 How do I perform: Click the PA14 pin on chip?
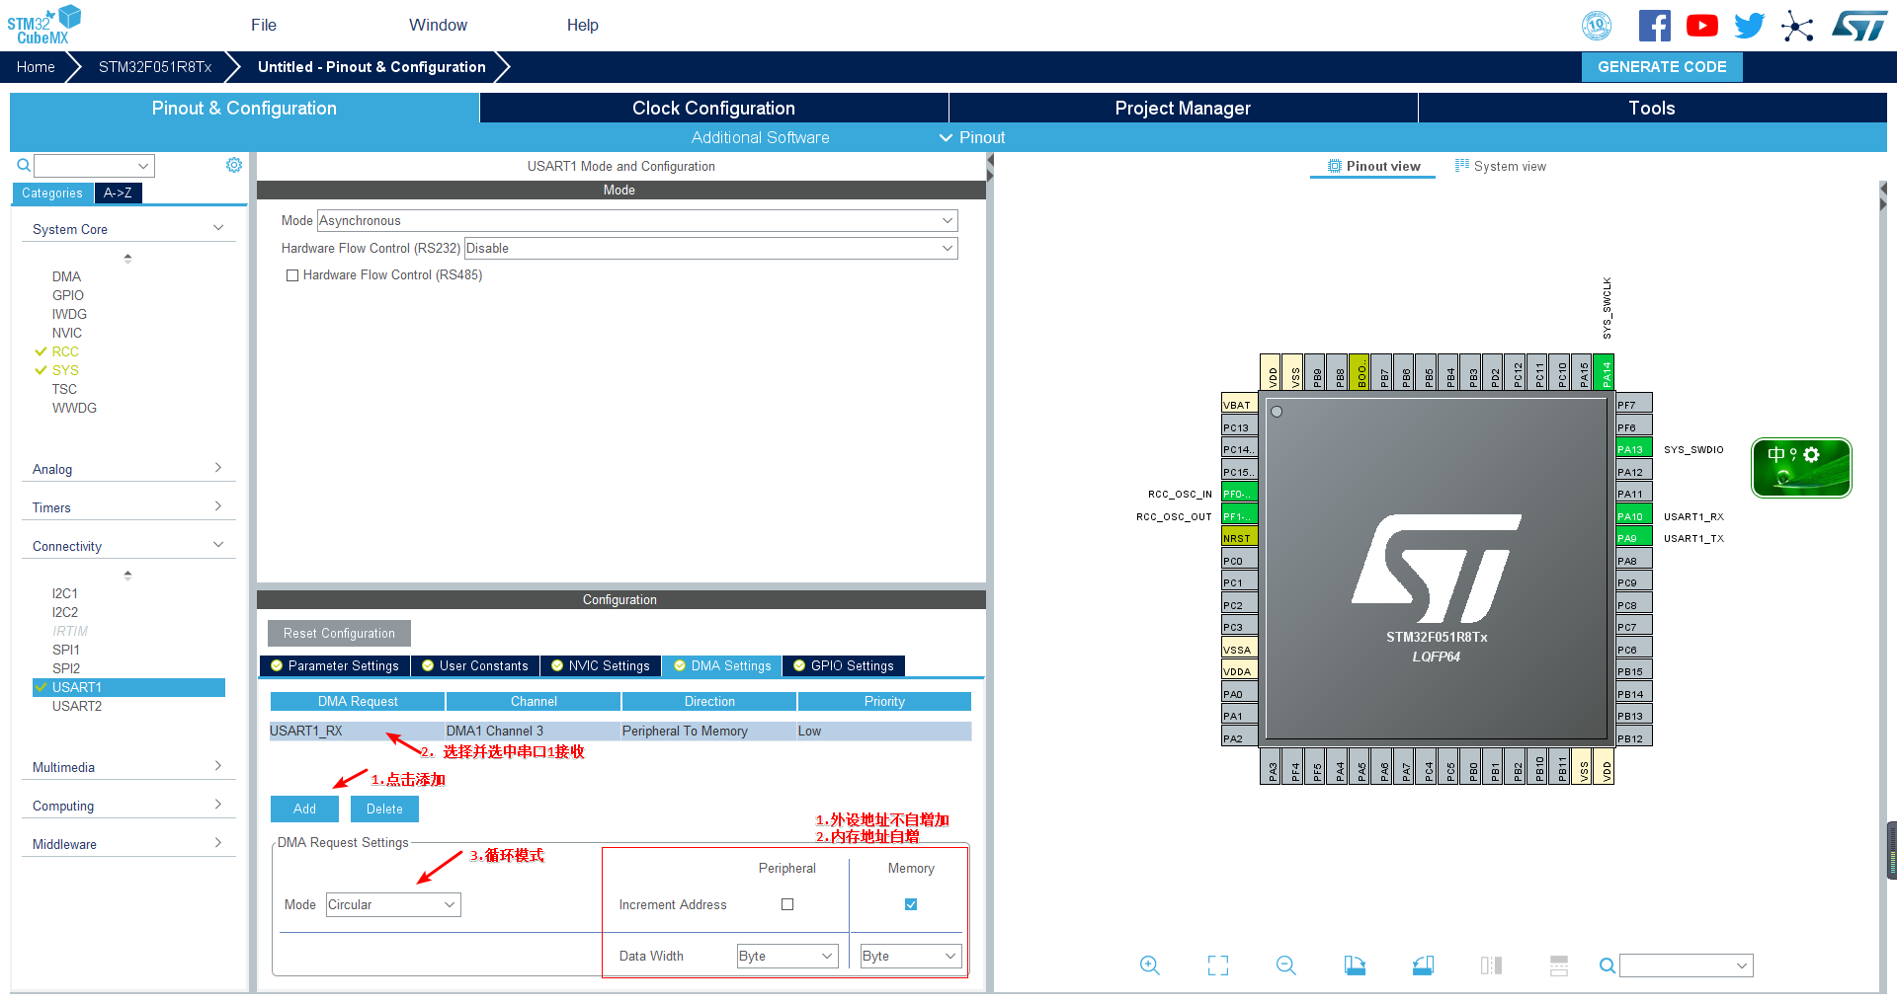click(1605, 373)
